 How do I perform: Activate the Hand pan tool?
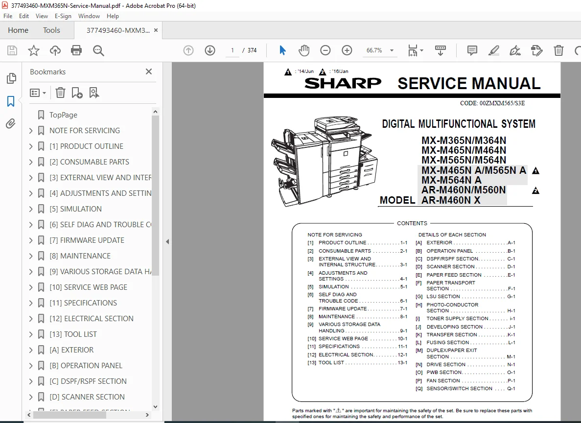(304, 50)
